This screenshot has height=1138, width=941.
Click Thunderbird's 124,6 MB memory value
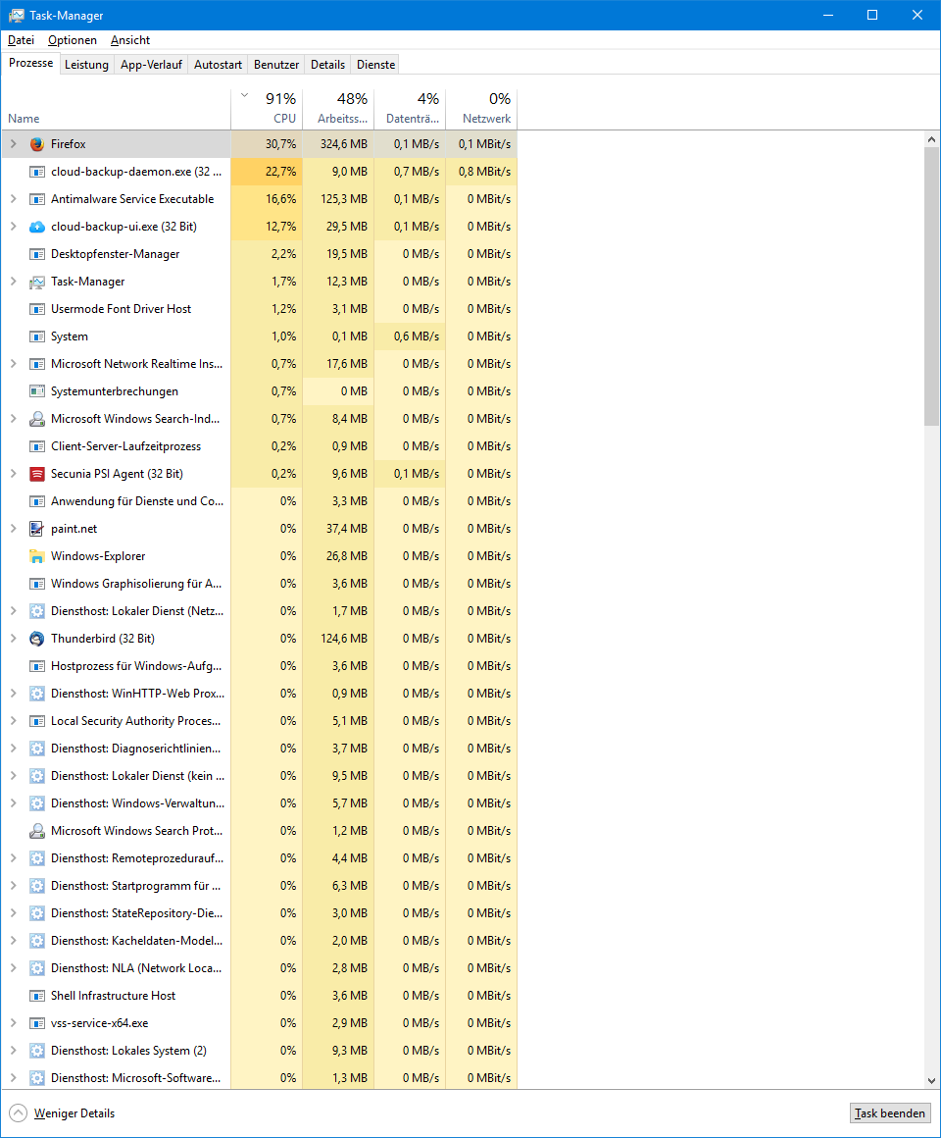(344, 639)
